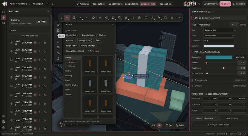Viewport: 248px width, 136px height.
Task: Open the globe icon in left rail
Action: 3,122
